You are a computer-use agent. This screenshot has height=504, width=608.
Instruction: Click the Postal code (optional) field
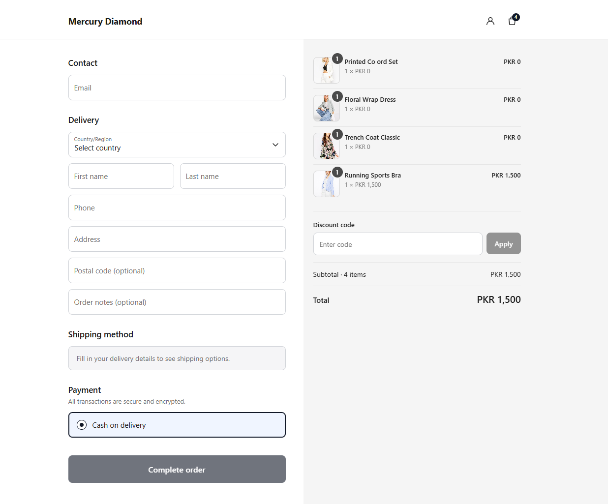tap(177, 270)
